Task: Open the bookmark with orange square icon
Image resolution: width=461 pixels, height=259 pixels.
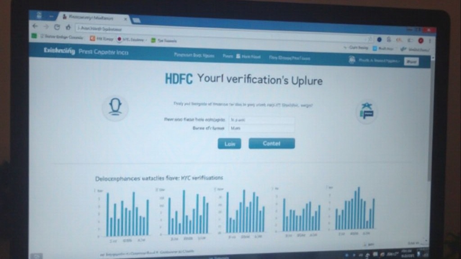Action: coord(101,39)
